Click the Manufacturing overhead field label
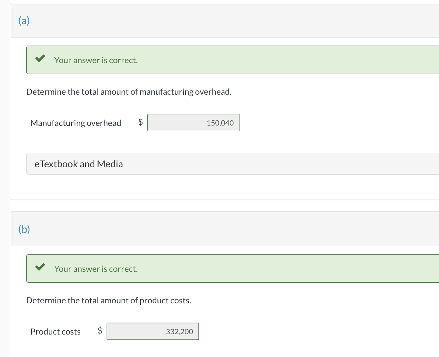The width and height of the screenshot is (439, 357). [x=76, y=123]
